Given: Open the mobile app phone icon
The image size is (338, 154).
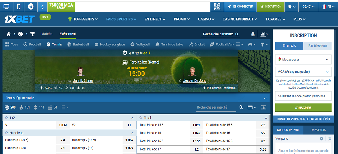Looking at the screenshot, I should coord(19,7).
